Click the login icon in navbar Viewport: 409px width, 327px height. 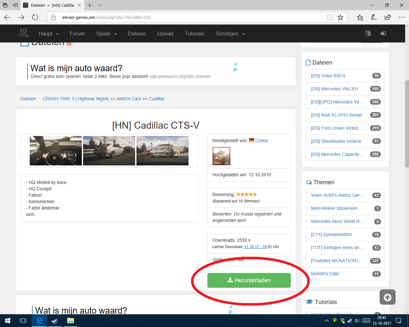point(383,34)
